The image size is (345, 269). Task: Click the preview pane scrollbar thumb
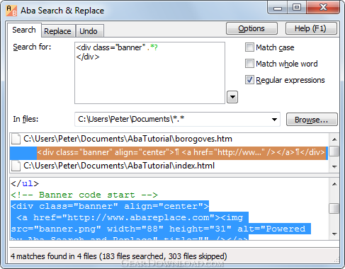[334, 208]
